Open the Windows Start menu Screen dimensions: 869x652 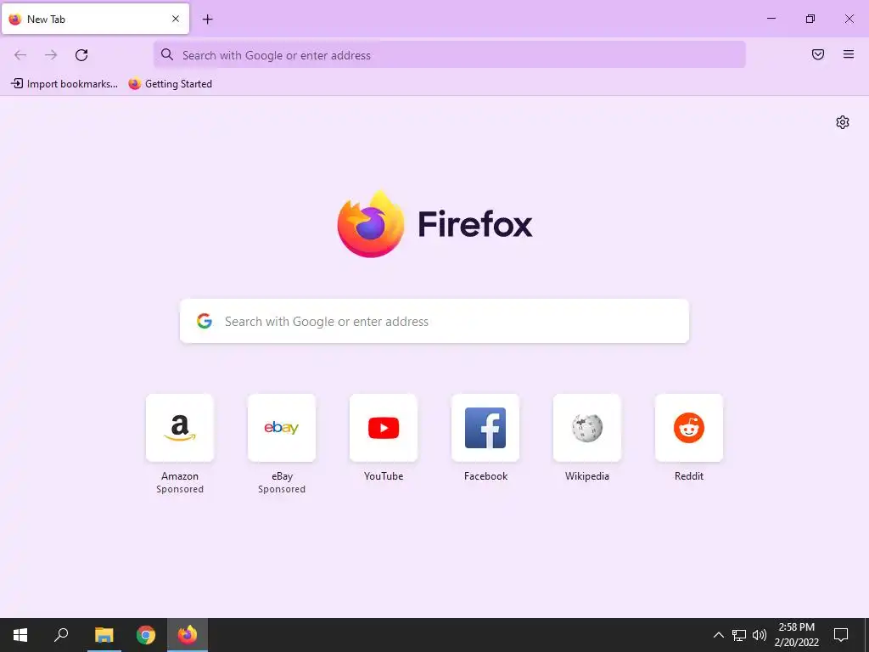(20, 635)
